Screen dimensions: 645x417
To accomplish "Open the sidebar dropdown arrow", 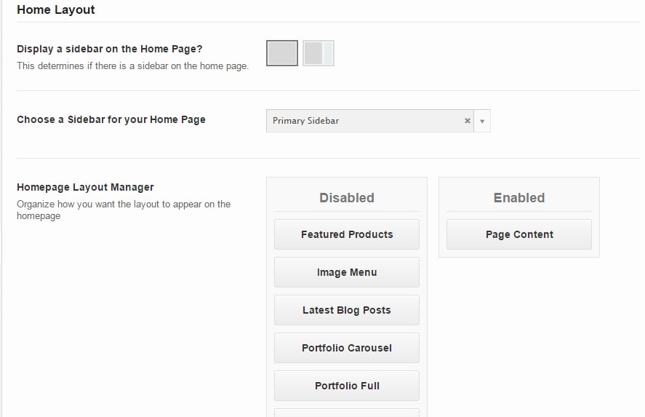I will (x=482, y=121).
